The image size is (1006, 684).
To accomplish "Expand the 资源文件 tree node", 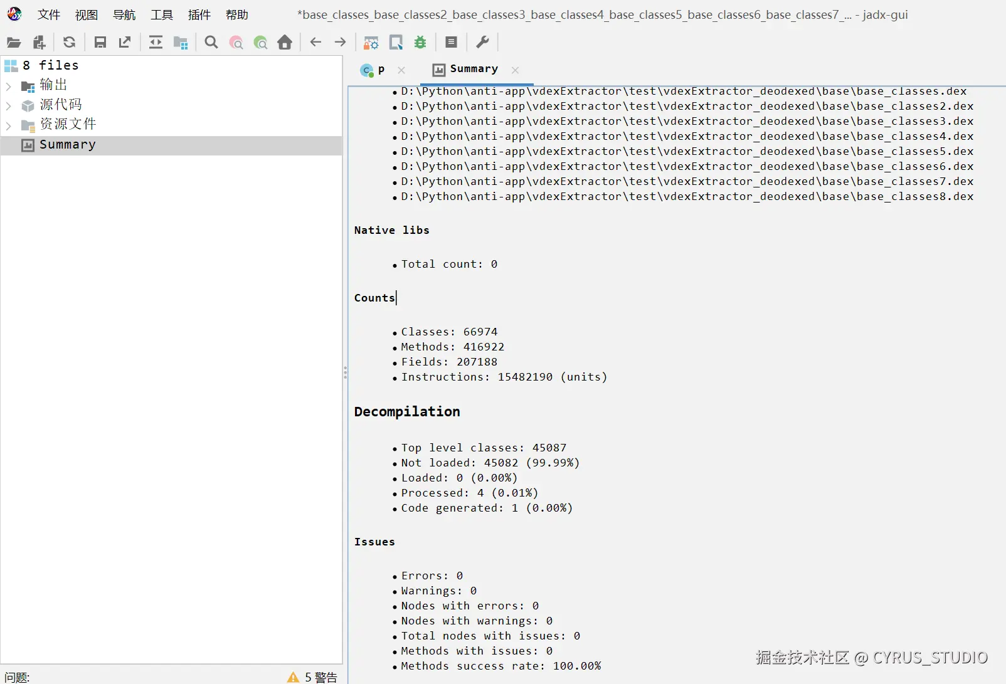I will [x=9, y=125].
